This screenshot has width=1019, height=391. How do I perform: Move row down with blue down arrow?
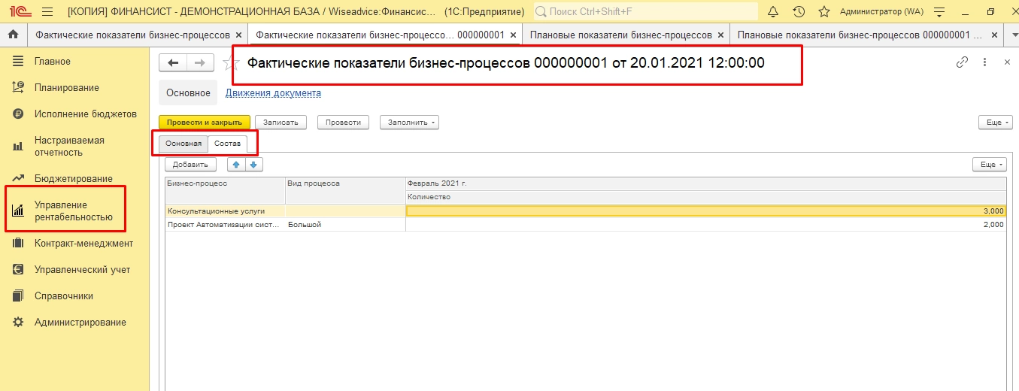[x=253, y=164]
